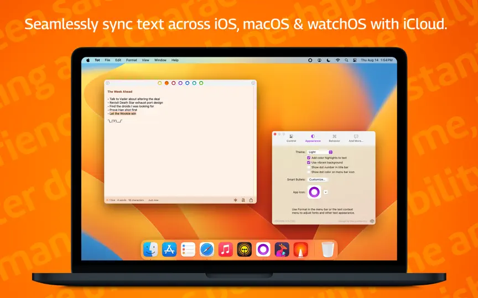The height and width of the screenshot is (298, 478).
Task: Open the black and yellow Dock app icon
Action: click(245, 249)
